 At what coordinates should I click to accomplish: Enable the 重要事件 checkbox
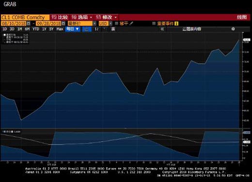(x=154, y=23)
